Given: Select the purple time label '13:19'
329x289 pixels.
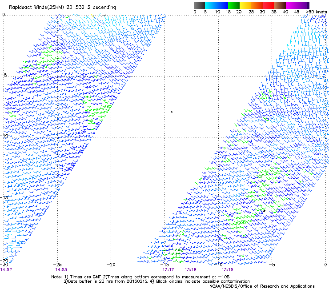Looking at the screenshot, I should point(227,270).
